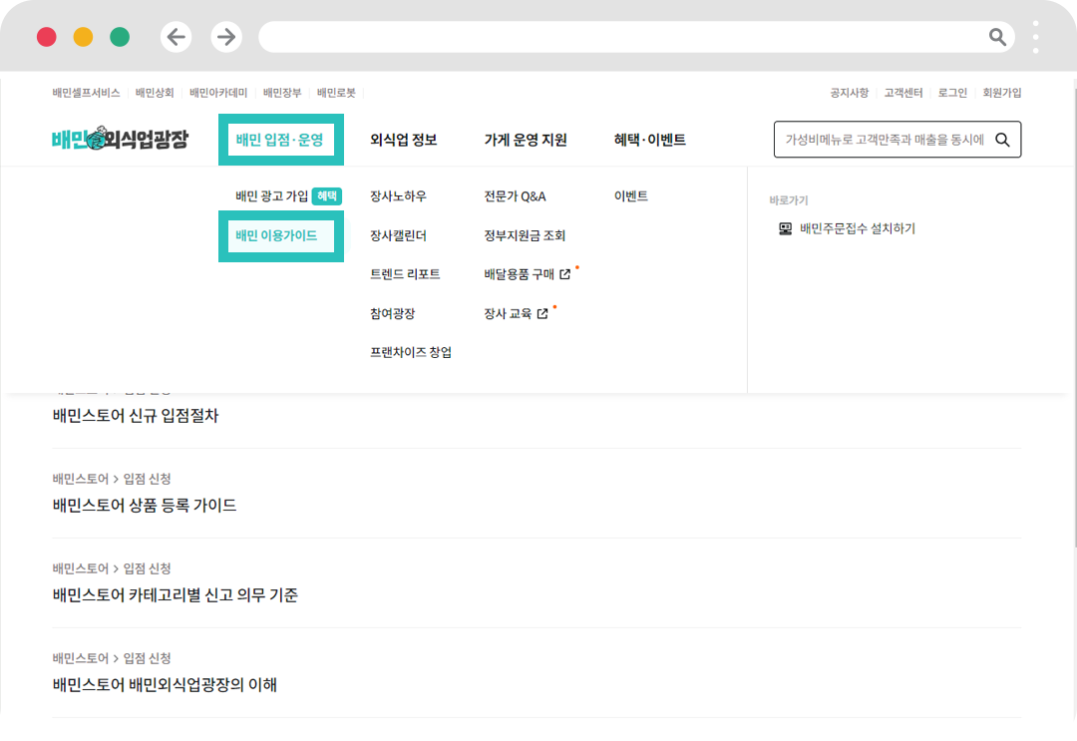Select 배민 이용가이드 submenu item
The height and width of the screenshot is (741, 1077).
pyautogui.click(x=277, y=235)
